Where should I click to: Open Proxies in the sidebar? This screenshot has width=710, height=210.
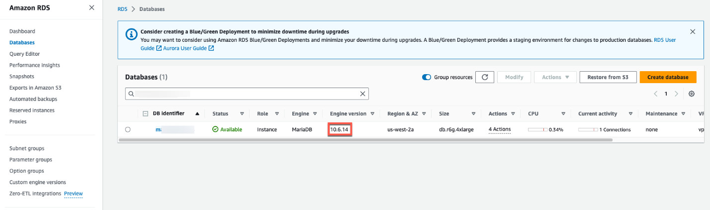click(x=18, y=121)
